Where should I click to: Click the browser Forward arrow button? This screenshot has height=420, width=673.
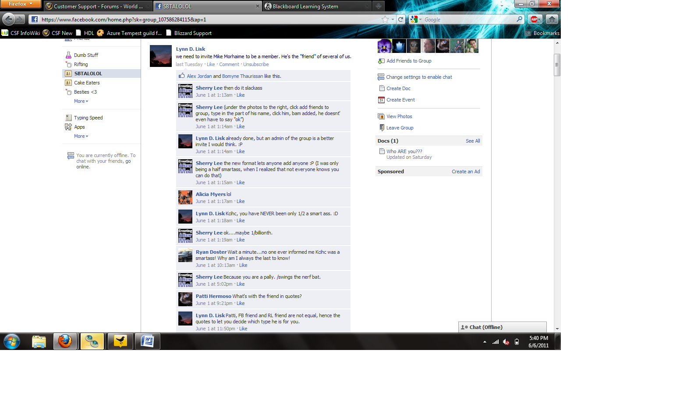click(x=20, y=19)
